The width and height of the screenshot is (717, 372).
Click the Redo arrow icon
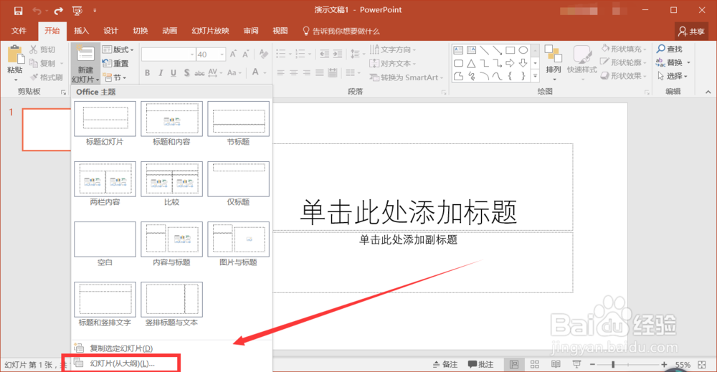tap(59, 11)
